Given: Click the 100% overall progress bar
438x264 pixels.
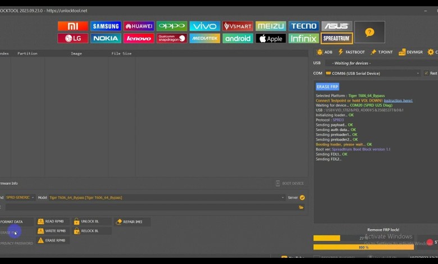Looking at the screenshot, I should (363, 247).
